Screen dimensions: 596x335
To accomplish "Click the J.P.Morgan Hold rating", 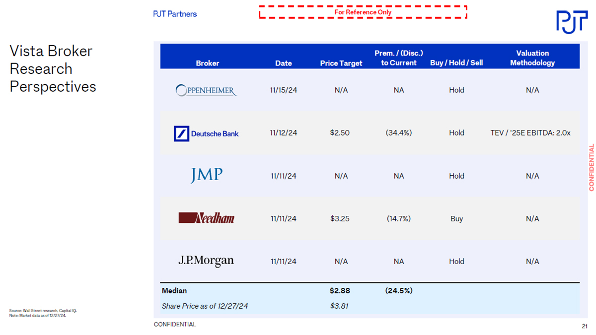I will coord(456,262).
